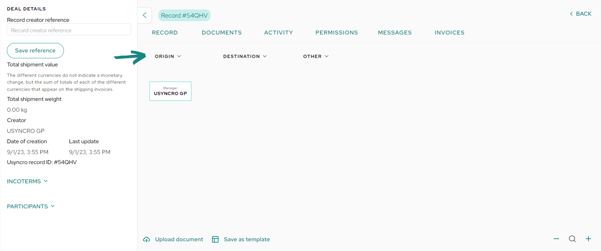Screen dimensions: 601x251
Task: Click the Save reference button
Action: pos(35,51)
